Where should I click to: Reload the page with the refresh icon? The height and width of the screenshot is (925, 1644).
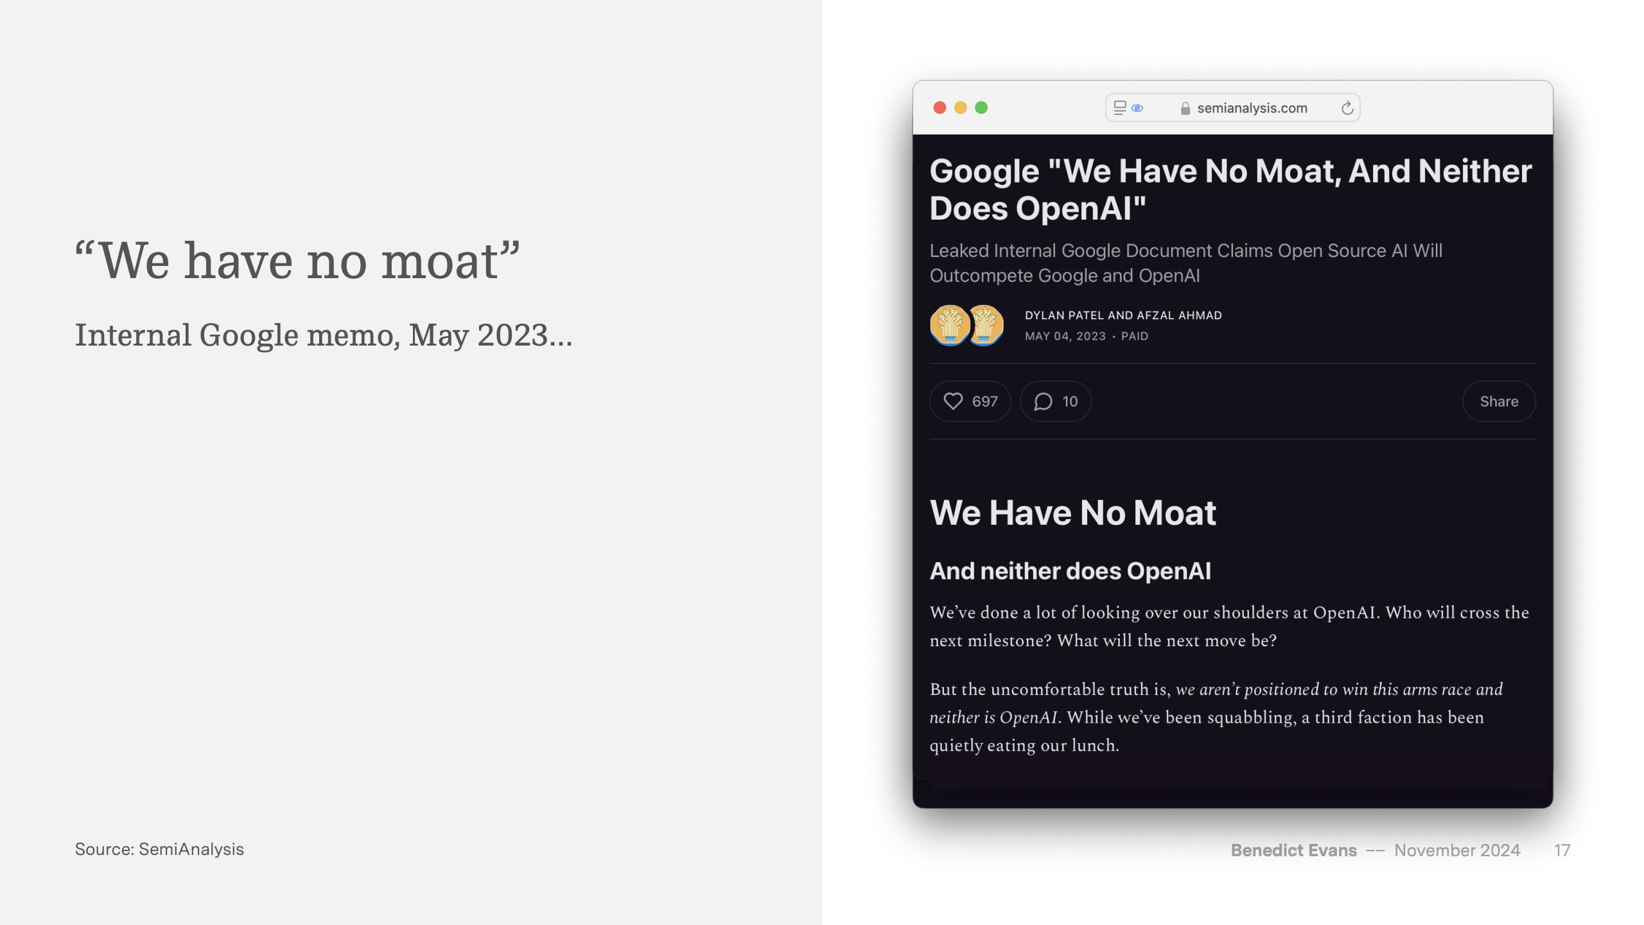click(x=1347, y=108)
